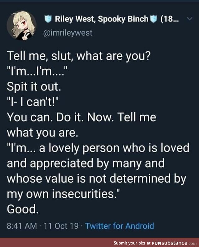Click the 'Good.' line in the tweet

pyautogui.click(x=23, y=209)
